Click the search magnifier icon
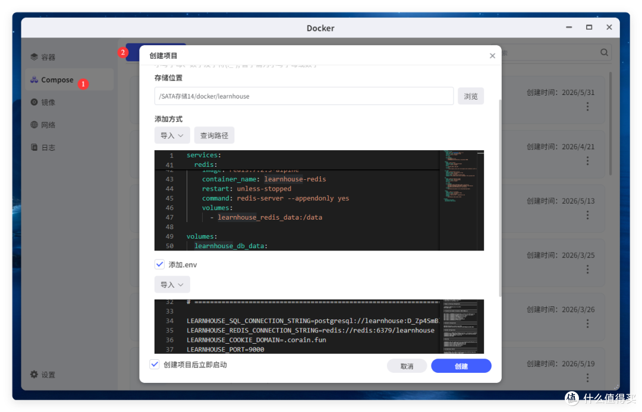Image resolution: width=642 pixels, height=412 pixels. [x=604, y=52]
